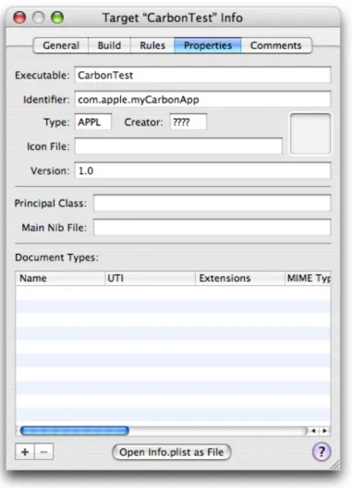Click the green zoom window button
The image size is (352, 488).
click(57, 18)
